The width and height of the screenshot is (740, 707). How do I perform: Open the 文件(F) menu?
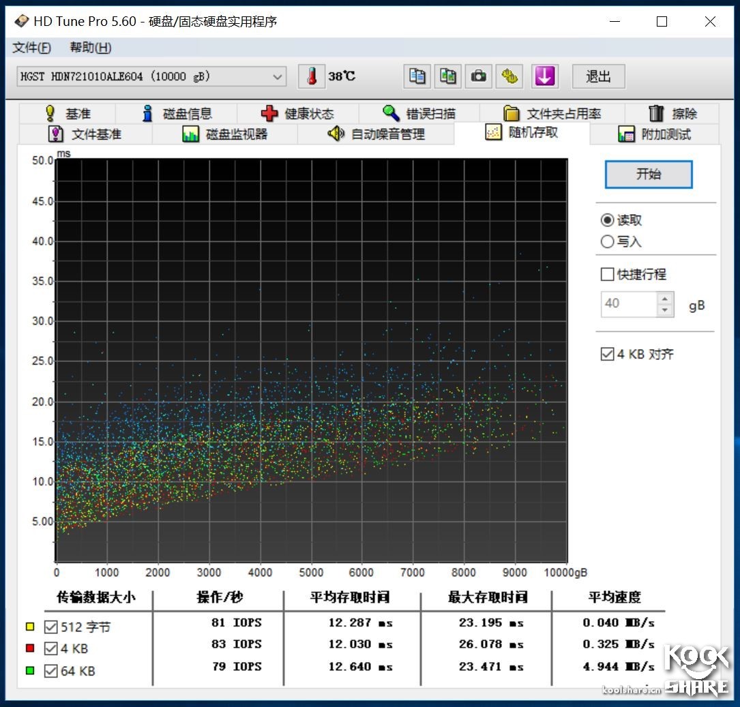coord(31,48)
